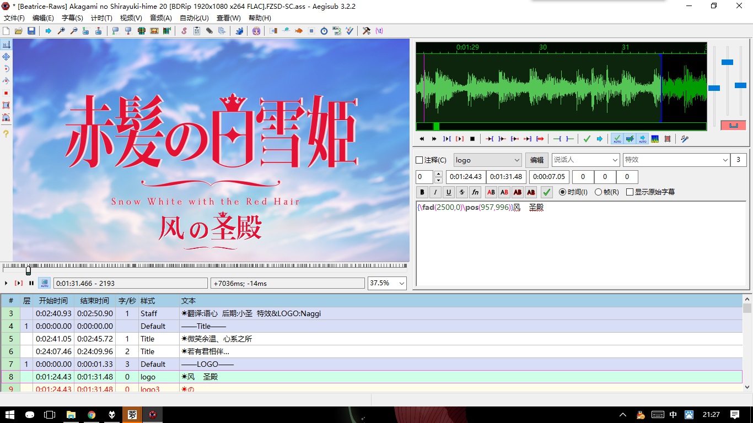Zoom video in with magnifier plus
The height and width of the screenshot is (423, 753).
[61, 31]
